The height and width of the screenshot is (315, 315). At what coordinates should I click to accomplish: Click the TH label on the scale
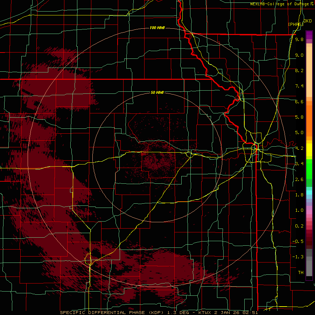click(301, 273)
